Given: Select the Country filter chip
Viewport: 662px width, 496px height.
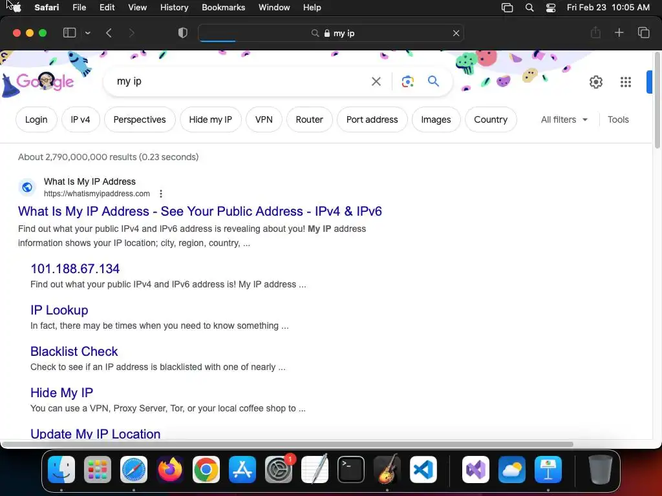Looking at the screenshot, I should (x=491, y=119).
